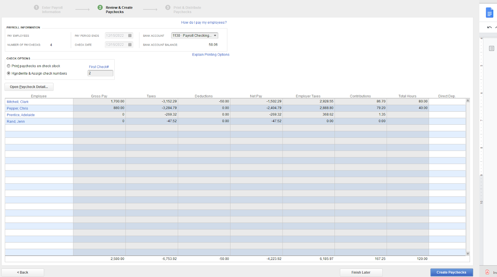Select taxes cell -3,152.29
497x277 pixels.
(x=152, y=101)
